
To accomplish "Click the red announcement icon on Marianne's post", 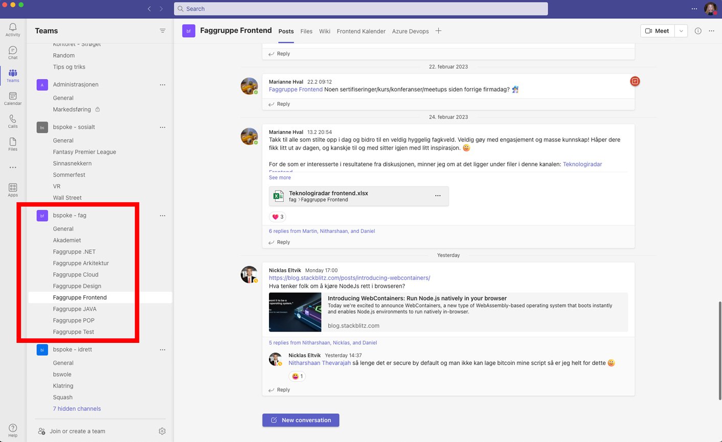I will (635, 81).
